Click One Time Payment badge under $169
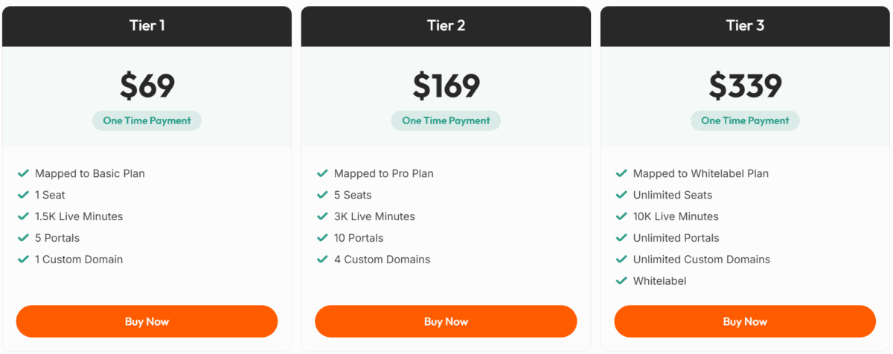This screenshot has height=354, width=893. [x=446, y=120]
